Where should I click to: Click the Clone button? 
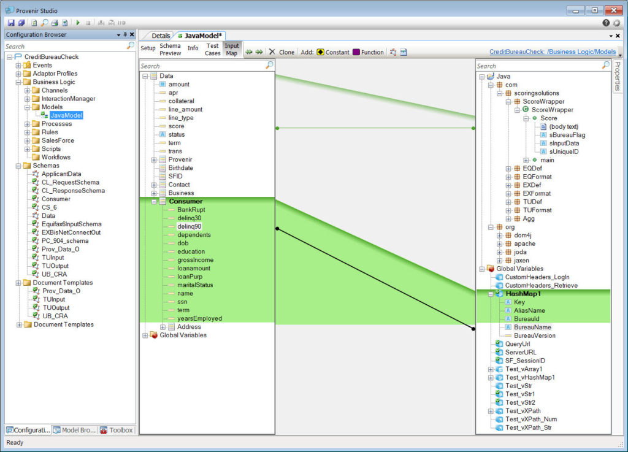[x=287, y=52]
